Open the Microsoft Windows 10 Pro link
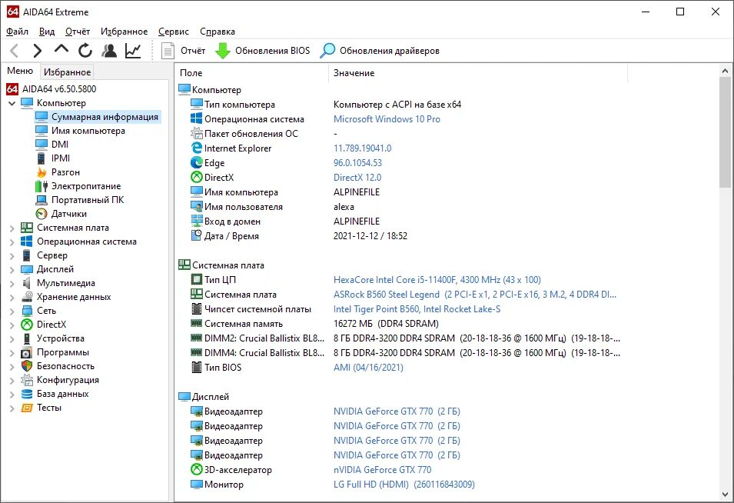 tap(387, 119)
